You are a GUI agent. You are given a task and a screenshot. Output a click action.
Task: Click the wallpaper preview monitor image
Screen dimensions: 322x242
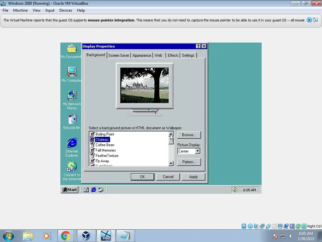145,85
